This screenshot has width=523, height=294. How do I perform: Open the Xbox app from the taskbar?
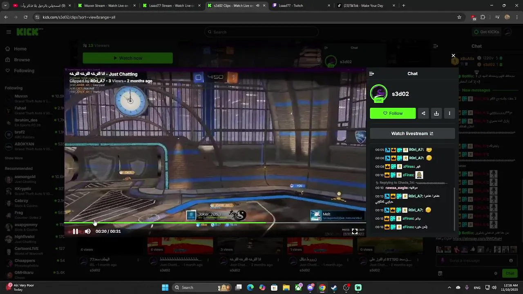click(298, 287)
